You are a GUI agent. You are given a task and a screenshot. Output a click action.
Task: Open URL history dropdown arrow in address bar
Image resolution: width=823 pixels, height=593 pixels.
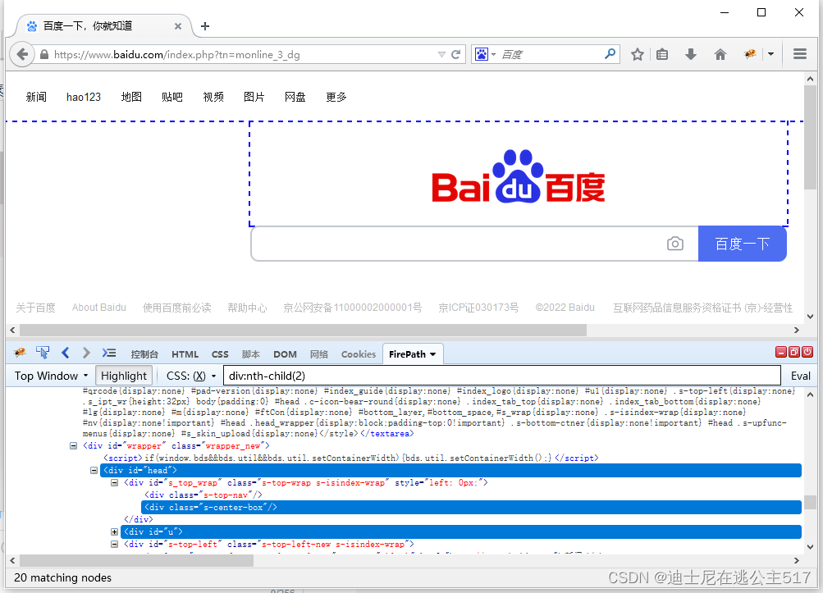[x=441, y=55]
